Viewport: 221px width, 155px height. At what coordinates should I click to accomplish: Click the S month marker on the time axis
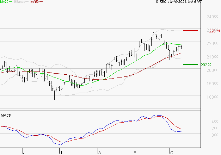tap(135, 153)
